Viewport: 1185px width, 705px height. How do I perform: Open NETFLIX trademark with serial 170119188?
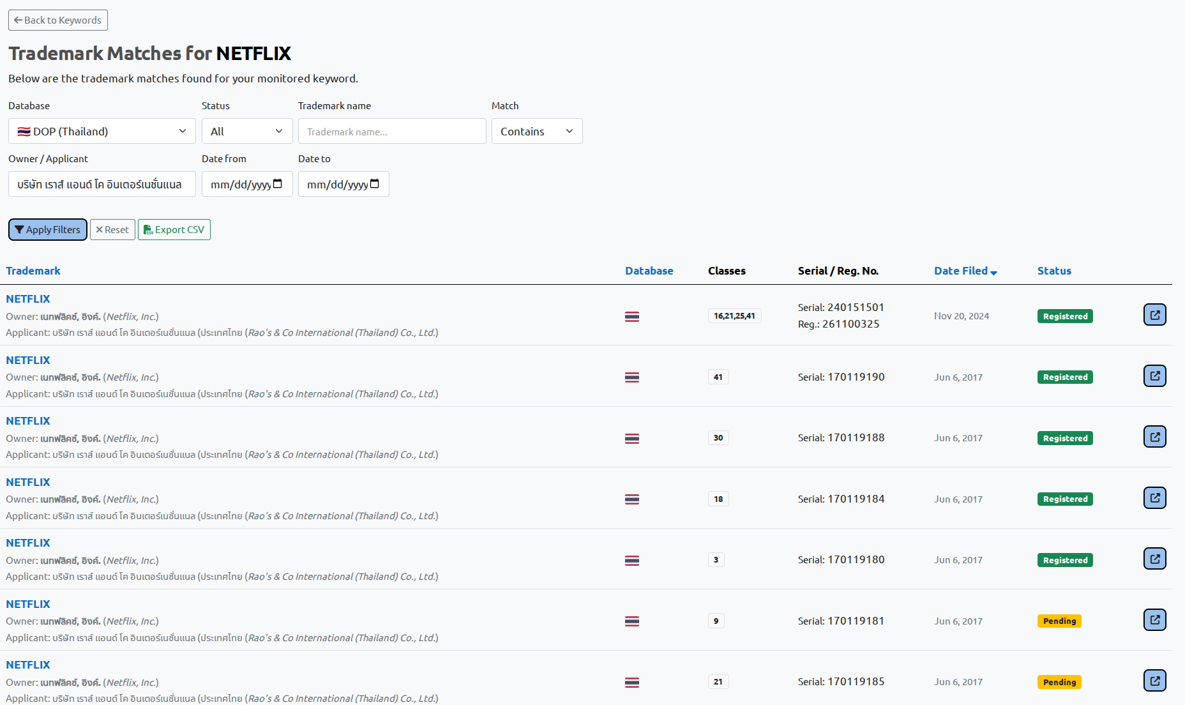pyautogui.click(x=28, y=421)
